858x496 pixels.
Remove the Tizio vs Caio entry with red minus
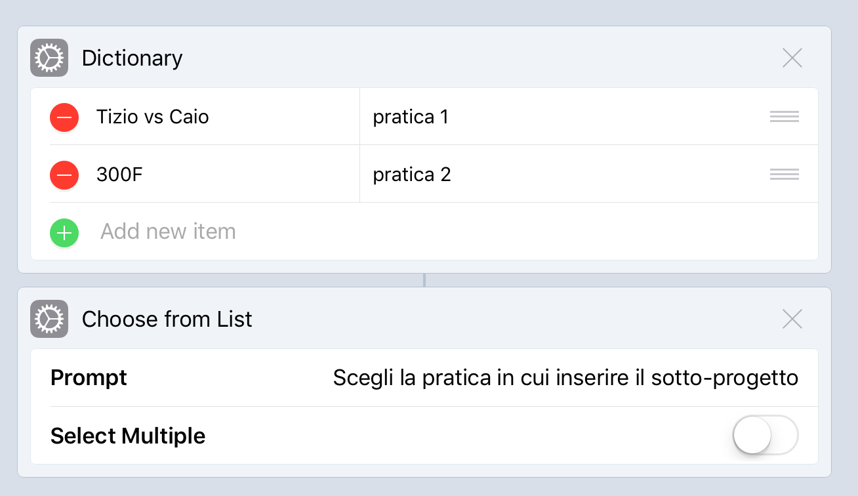(64, 117)
